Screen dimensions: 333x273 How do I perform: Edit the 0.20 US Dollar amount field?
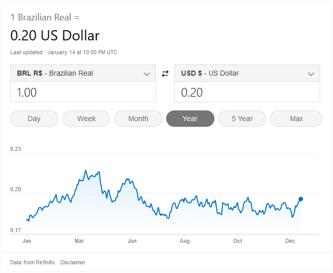coord(247,92)
